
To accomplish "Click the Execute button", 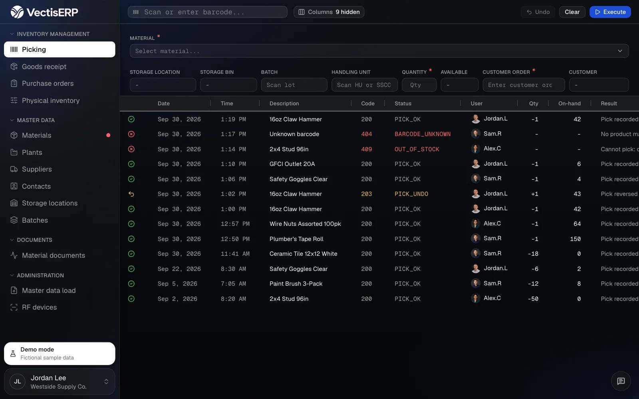I will pyautogui.click(x=610, y=12).
